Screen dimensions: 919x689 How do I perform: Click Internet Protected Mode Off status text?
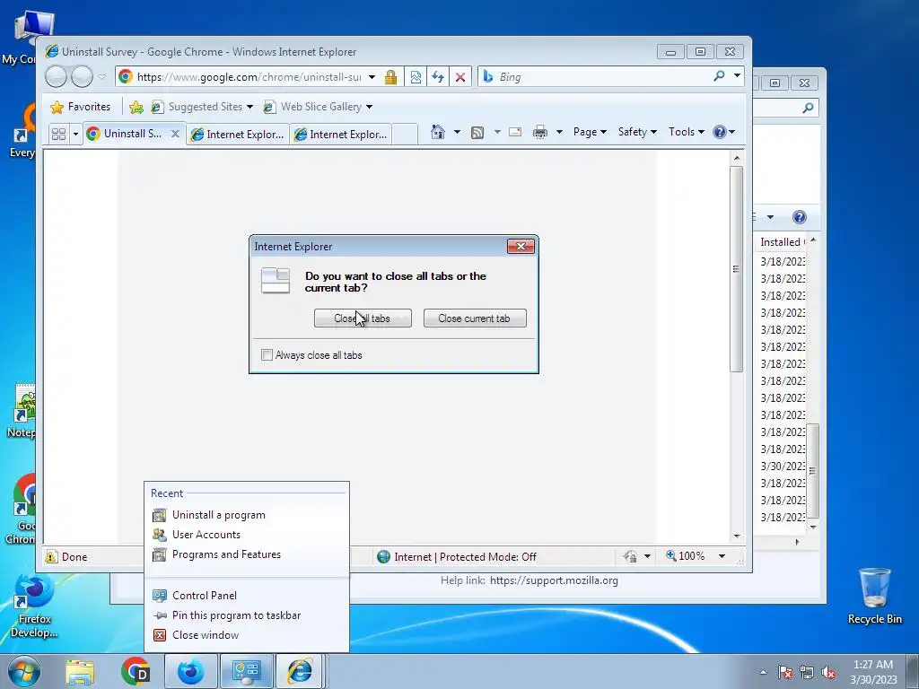coord(466,556)
